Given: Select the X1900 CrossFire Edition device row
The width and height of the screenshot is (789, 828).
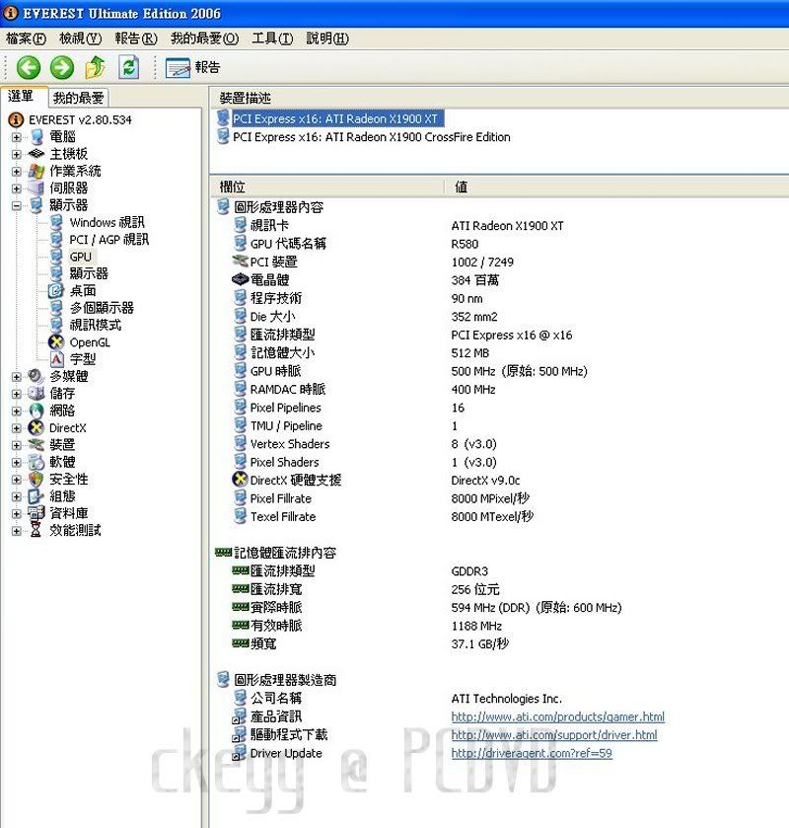Looking at the screenshot, I should click(x=372, y=137).
